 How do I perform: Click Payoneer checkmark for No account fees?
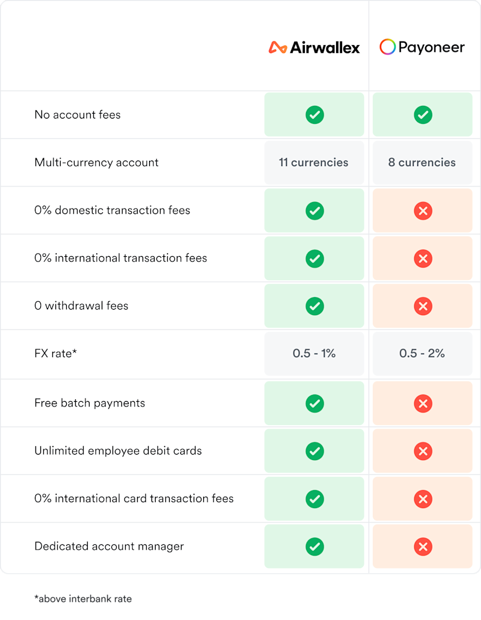[x=423, y=115]
